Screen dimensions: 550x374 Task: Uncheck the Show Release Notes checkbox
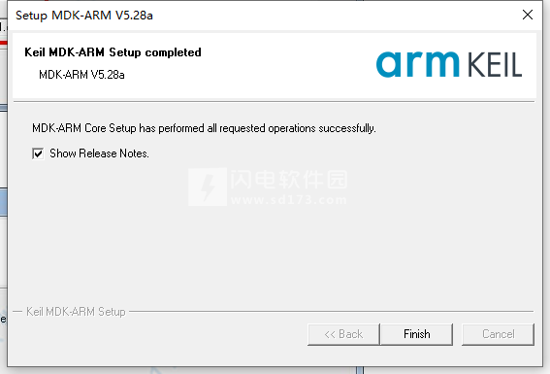click(38, 153)
